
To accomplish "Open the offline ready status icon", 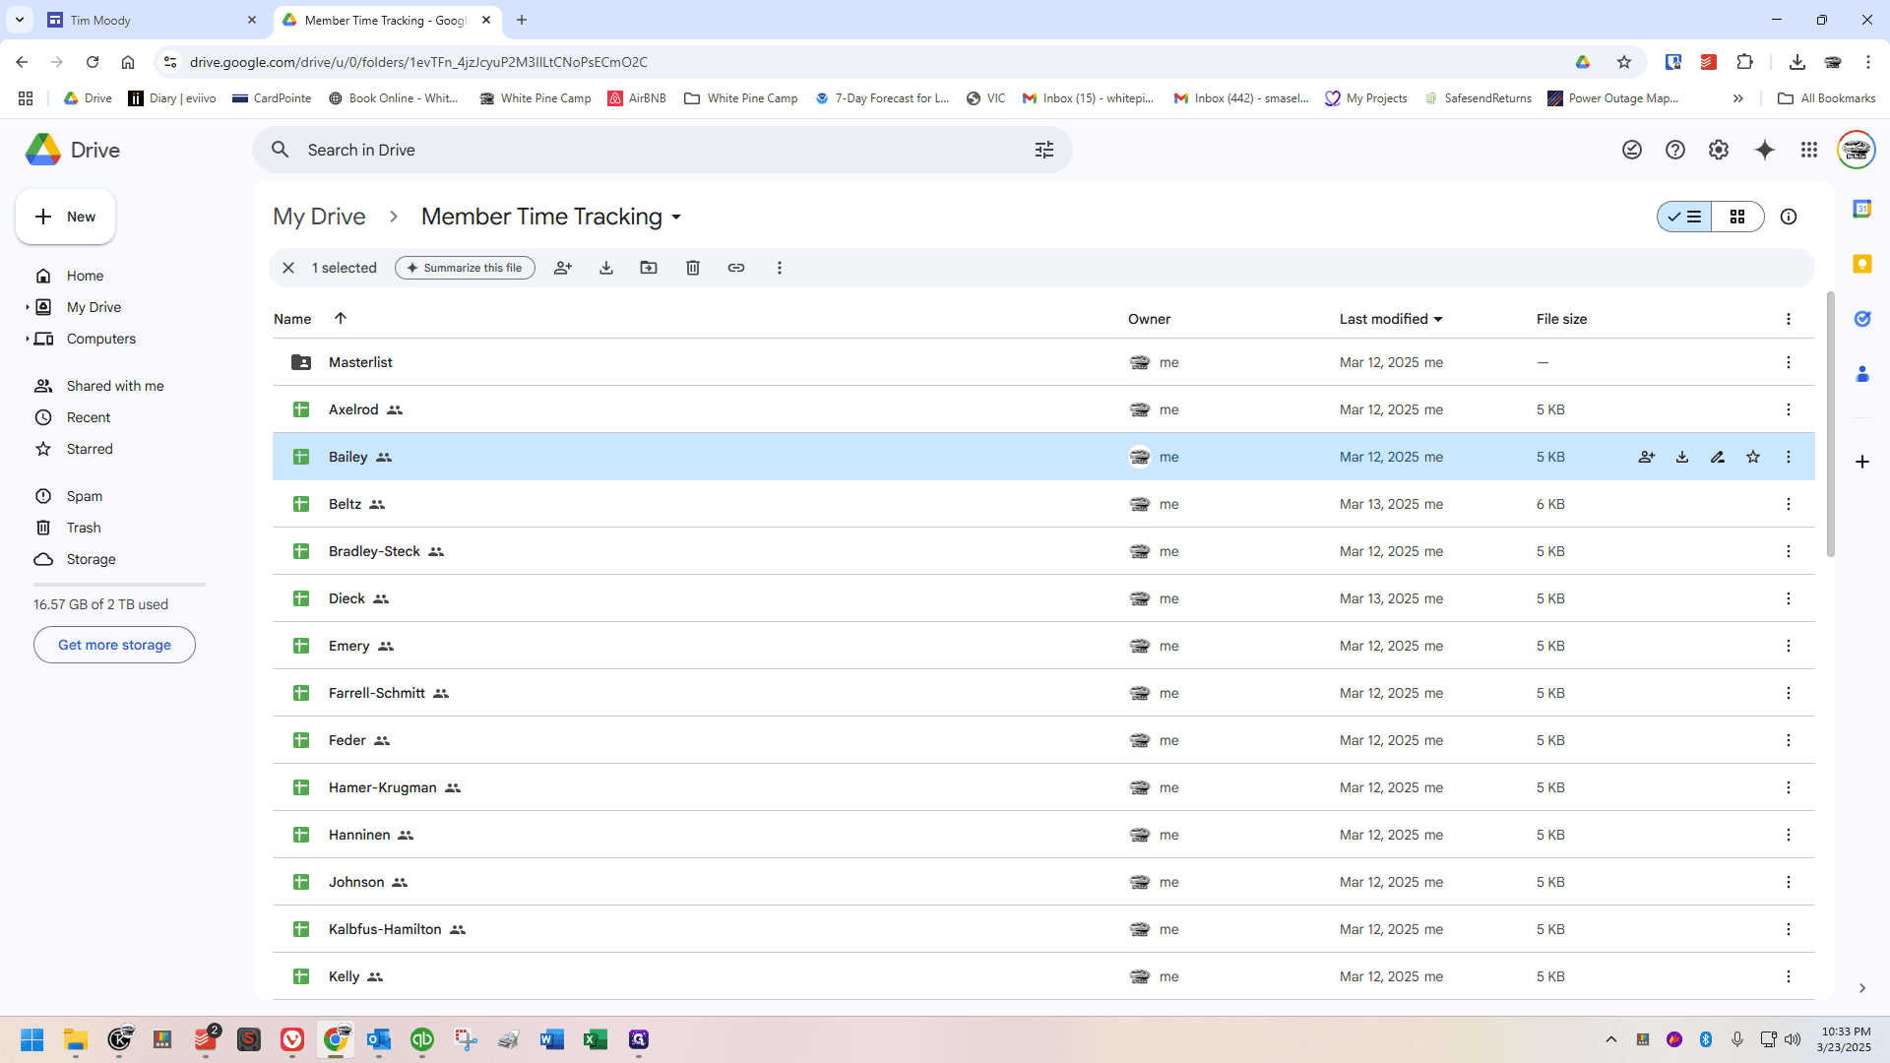I will click(1632, 150).
